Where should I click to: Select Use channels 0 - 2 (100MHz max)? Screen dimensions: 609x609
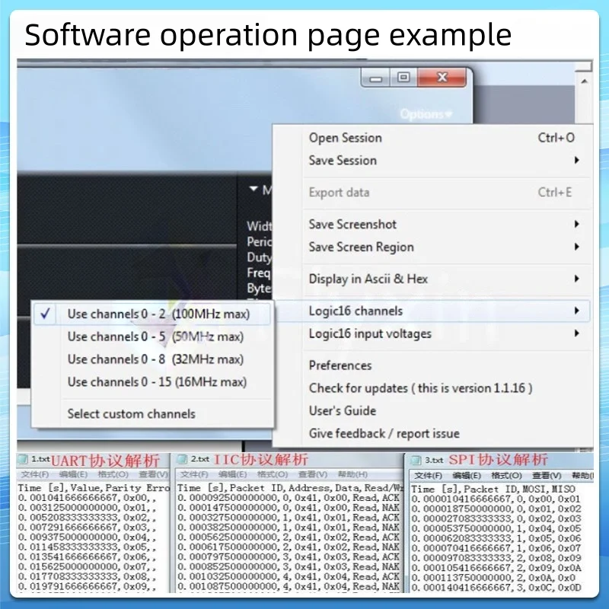click(152, 314)
